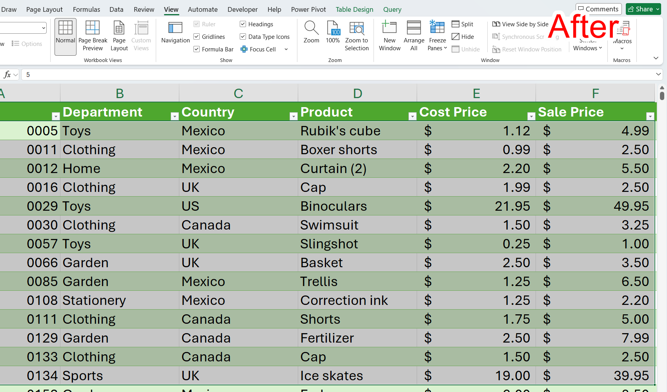Open the Review tab
Screen dimensions: 667x392
click(x=144, y=9)
